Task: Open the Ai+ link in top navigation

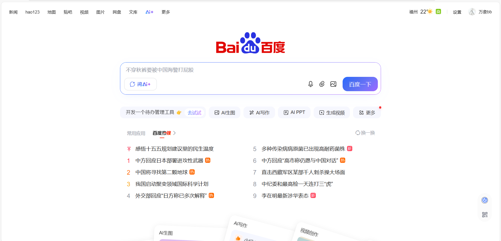Action: 150,12
